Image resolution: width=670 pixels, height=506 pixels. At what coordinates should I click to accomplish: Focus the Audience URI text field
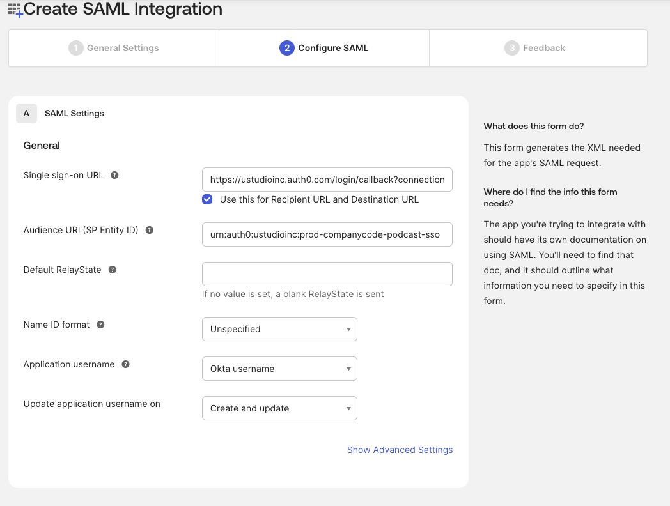tap(327, 234)
